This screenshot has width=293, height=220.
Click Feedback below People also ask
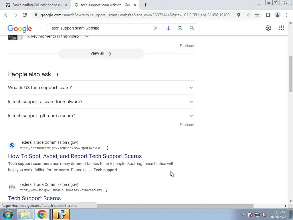pos(187,125)
